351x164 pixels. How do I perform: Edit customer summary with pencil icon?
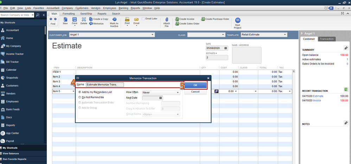(346, 48)
